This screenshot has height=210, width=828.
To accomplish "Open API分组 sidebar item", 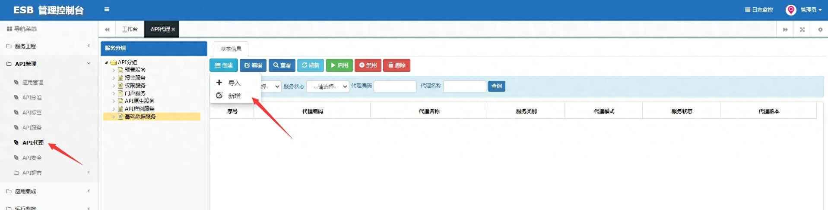I will coord(32,97).
